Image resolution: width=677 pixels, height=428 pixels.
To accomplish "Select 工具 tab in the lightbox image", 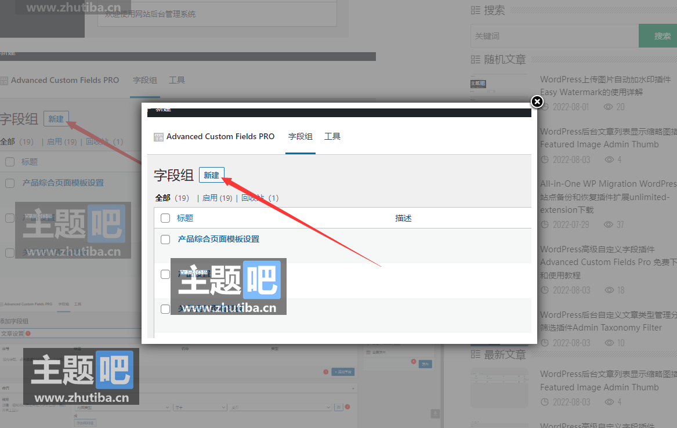I will point(332,136).
